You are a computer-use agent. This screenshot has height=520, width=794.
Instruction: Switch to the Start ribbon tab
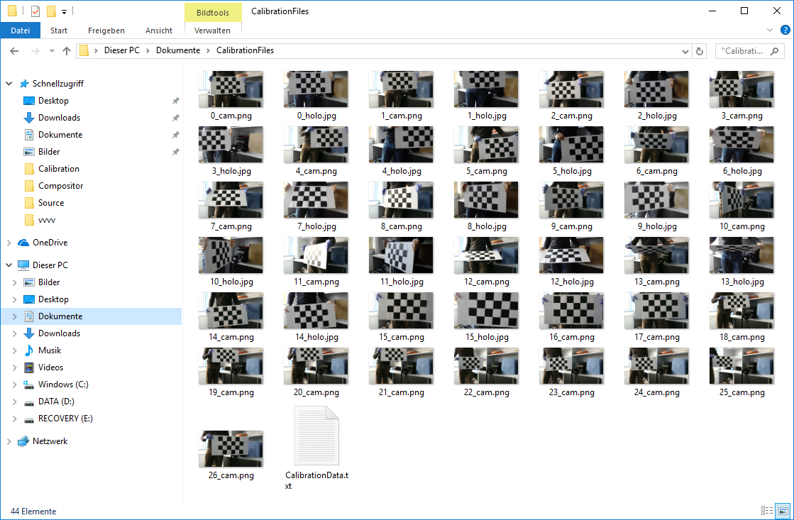click(59, 31)
